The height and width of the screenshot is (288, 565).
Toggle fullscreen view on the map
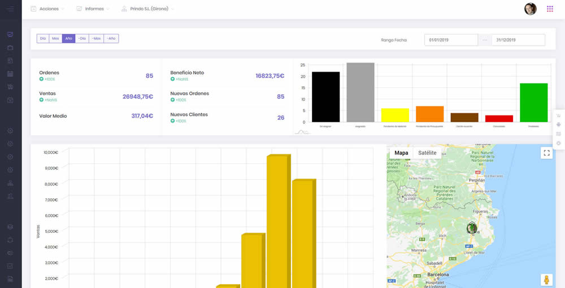click(546, 153)
